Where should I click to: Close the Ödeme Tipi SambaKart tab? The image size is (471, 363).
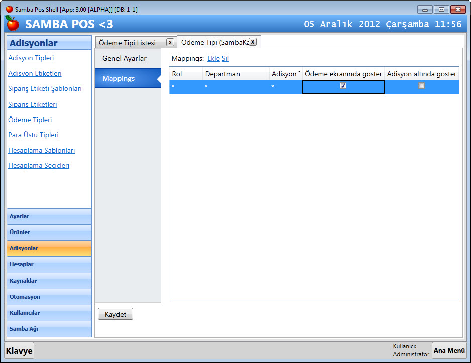253,42
